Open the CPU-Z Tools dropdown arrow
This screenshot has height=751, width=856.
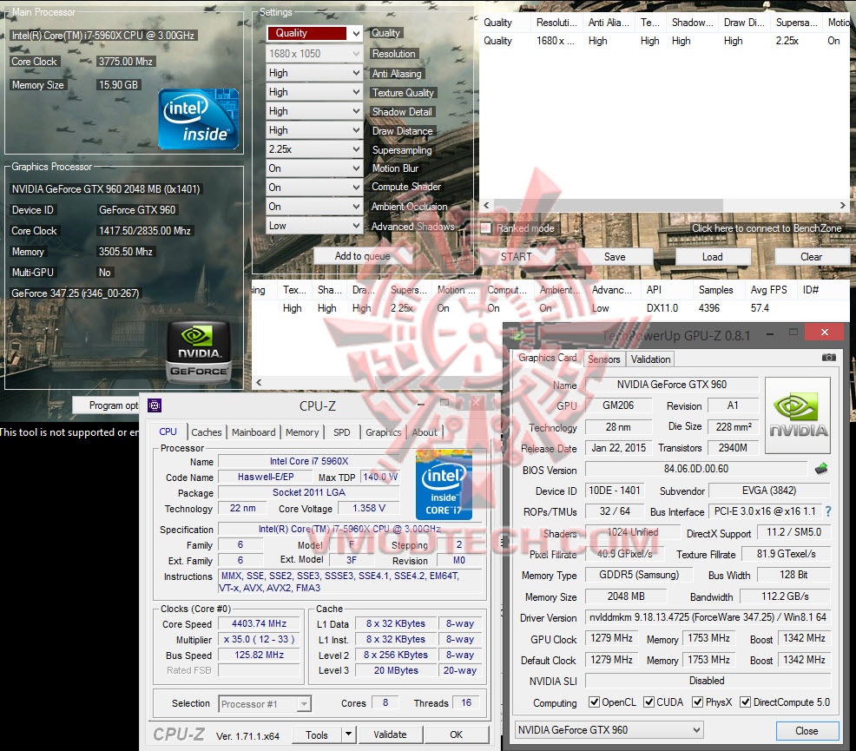coord(348,735)
